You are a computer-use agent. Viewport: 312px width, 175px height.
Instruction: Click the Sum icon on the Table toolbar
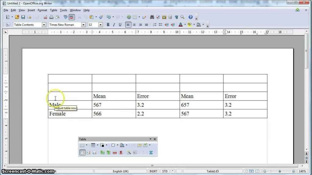[x=151, y=153]
